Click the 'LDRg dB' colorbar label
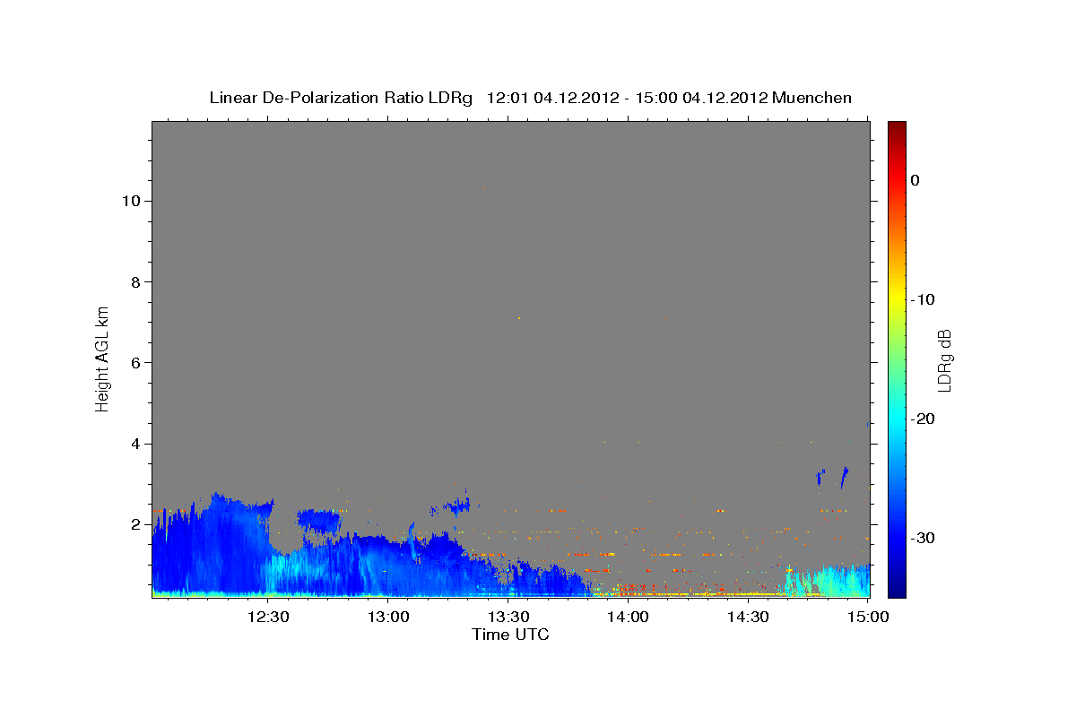1076x717 pixels. tap(944, 359)
